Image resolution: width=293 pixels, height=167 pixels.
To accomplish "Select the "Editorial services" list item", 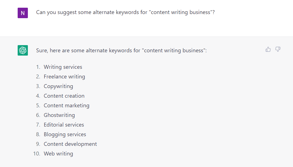I will coord(64,125).
